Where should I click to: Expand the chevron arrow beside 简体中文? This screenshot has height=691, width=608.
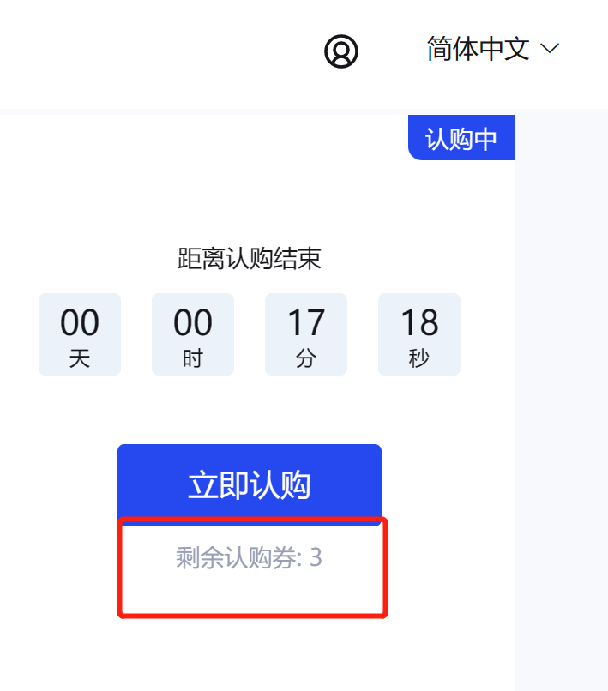(550, 48)
